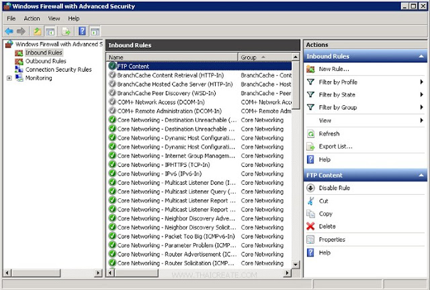Select the FTP Content rule row

click(199, 66)
